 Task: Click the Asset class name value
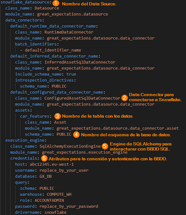pos(60,122)
